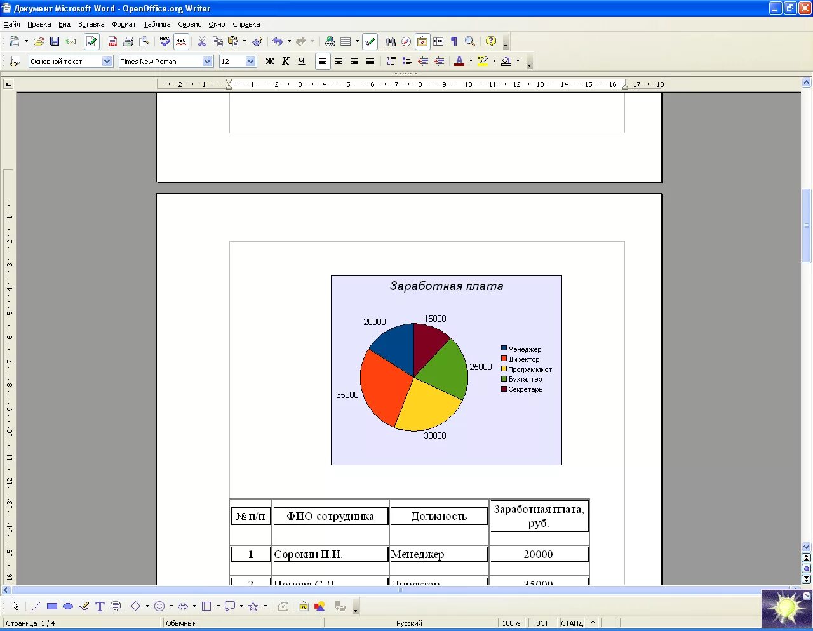Open an existing document with Open icon
The image size is (813, 631).
(39, 42)
